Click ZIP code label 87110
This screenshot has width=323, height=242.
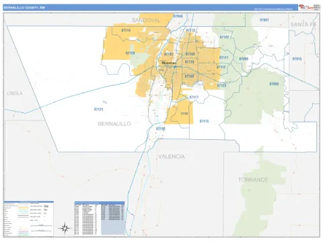click(189, 62)
